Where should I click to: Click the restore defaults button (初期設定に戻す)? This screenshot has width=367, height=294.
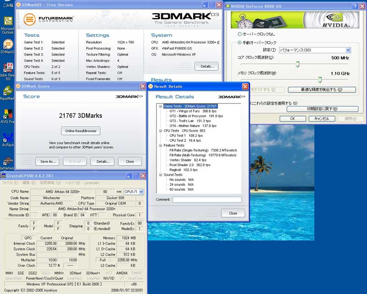[x=323, y=109]
